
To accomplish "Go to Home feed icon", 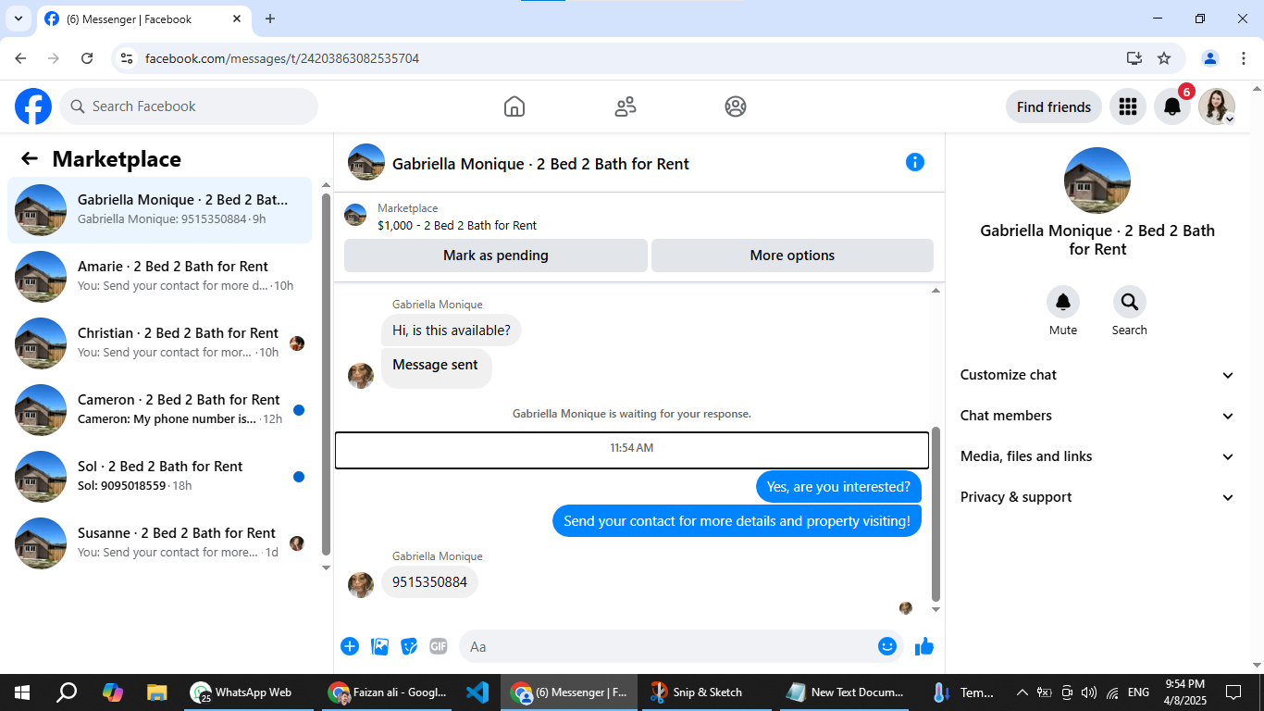I will coord(514,106).
